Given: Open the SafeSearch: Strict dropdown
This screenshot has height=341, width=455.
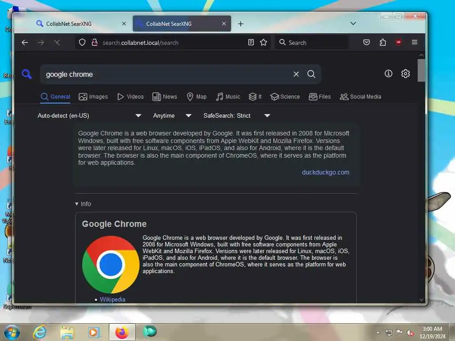Looking at the screenshot, I should 237,116.
